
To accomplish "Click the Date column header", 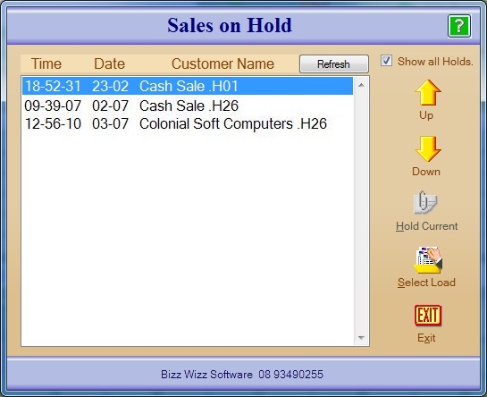I will [x=109, y=63].
